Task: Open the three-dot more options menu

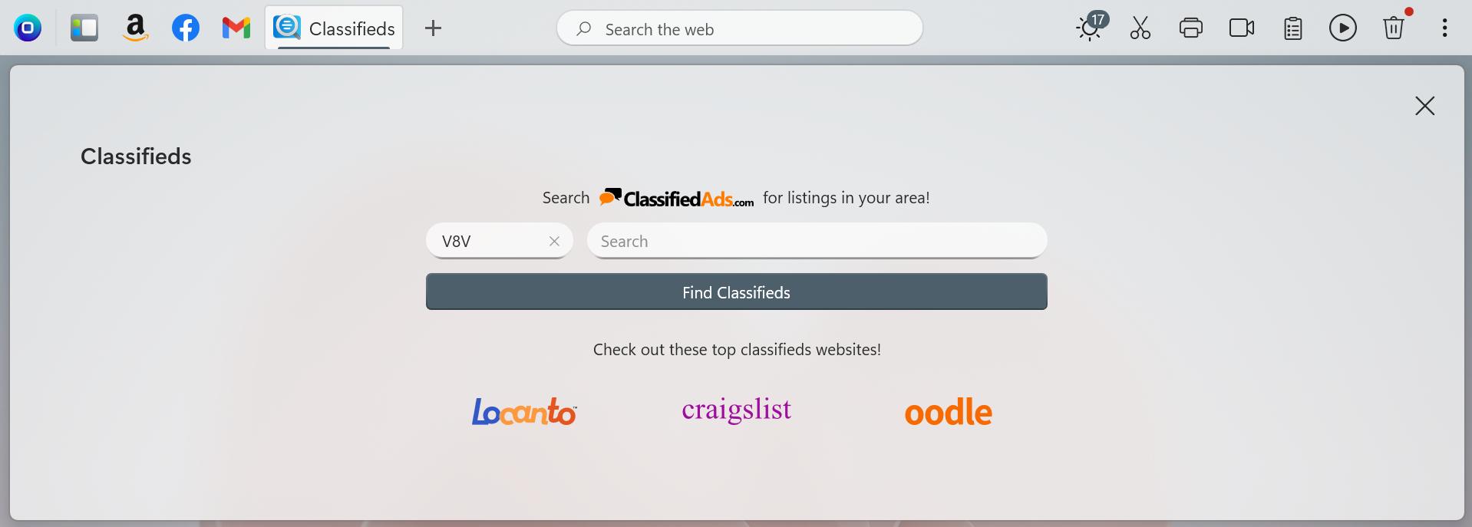Action: [1445, 28]
